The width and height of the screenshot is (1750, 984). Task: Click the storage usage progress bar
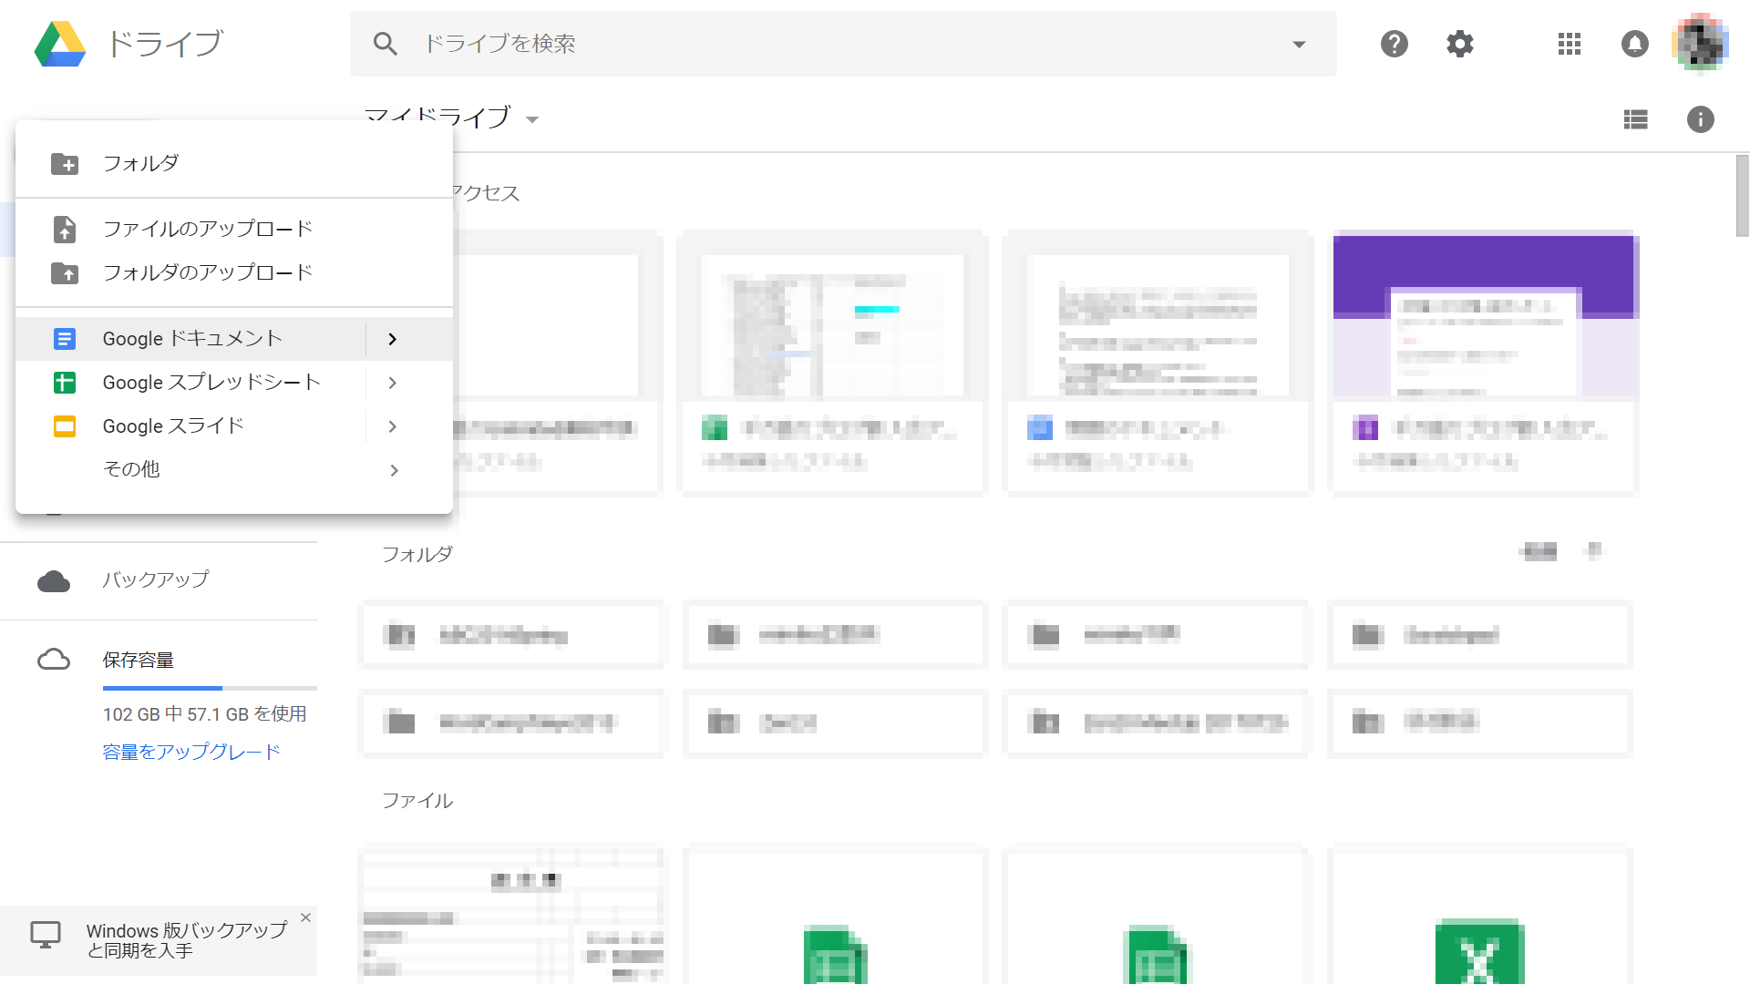pos(210,688)
